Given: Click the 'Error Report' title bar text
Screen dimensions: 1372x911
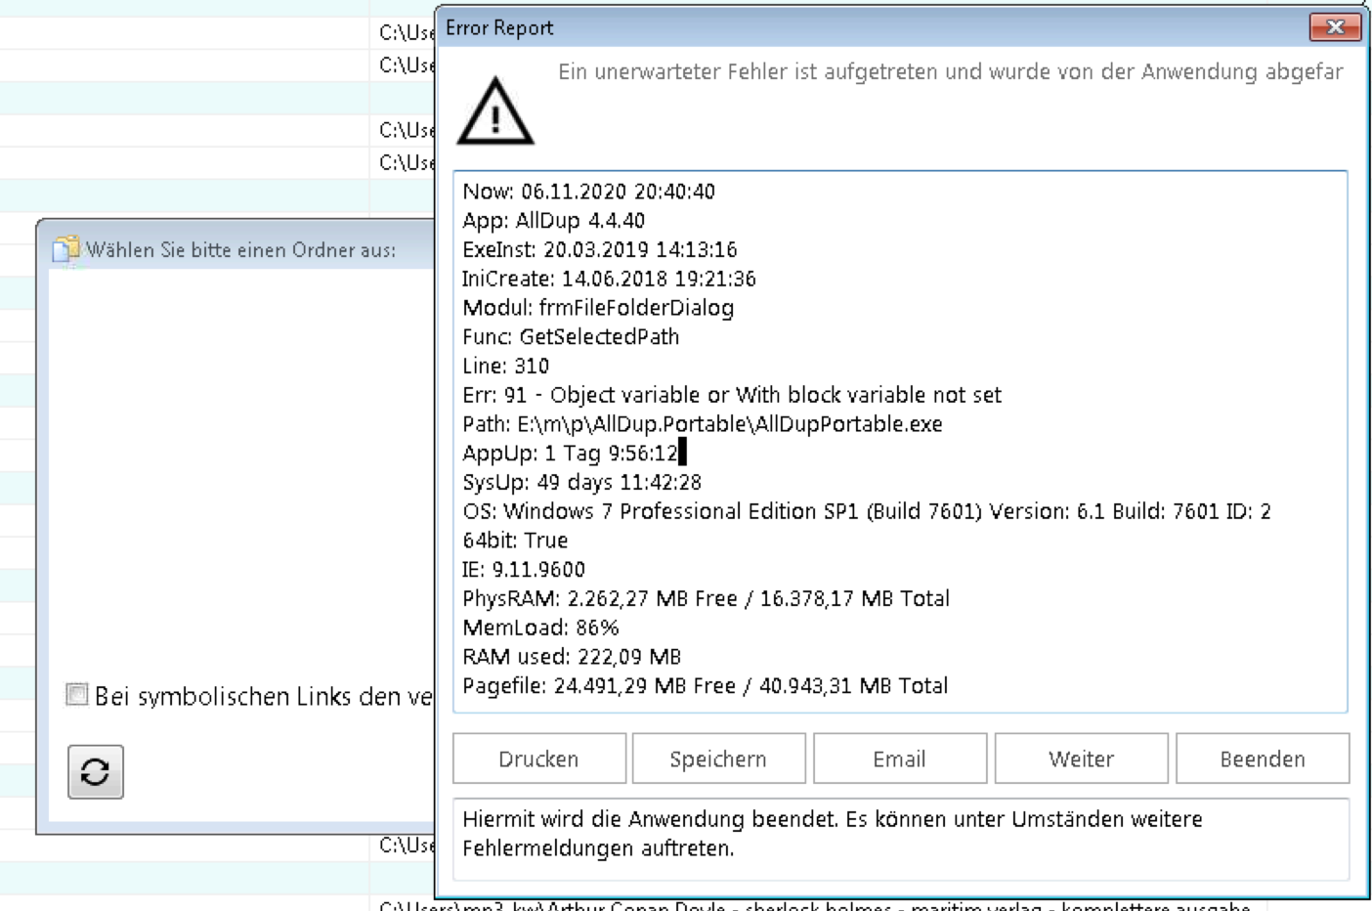Looking at the screenshot, I should [x=499, y=28].
